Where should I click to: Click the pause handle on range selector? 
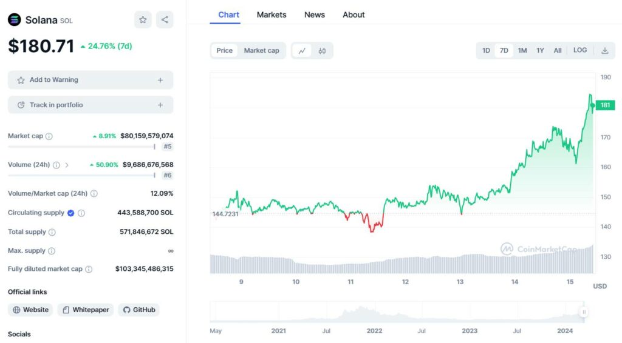(584, 312)
